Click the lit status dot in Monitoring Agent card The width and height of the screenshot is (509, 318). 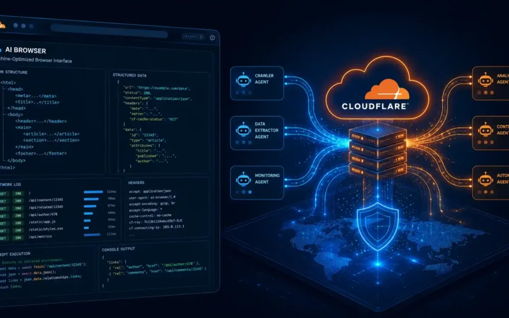point(250,192)
